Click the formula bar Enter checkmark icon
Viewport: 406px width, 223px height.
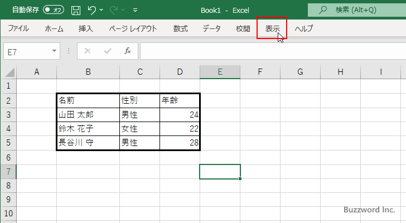[x=108, y=51]
